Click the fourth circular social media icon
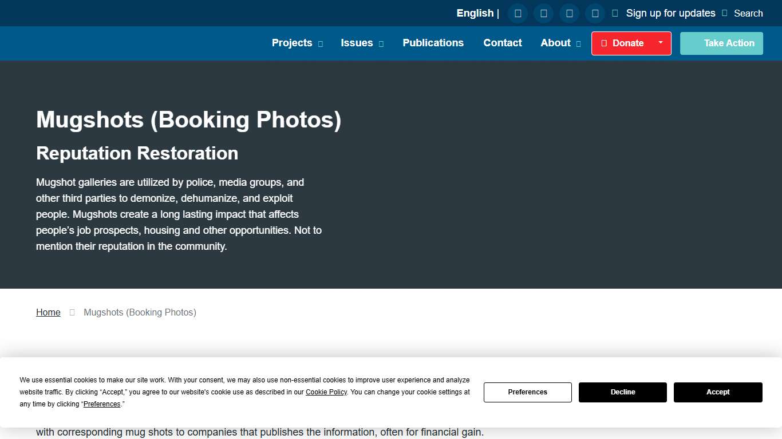 tap(595, 13)
